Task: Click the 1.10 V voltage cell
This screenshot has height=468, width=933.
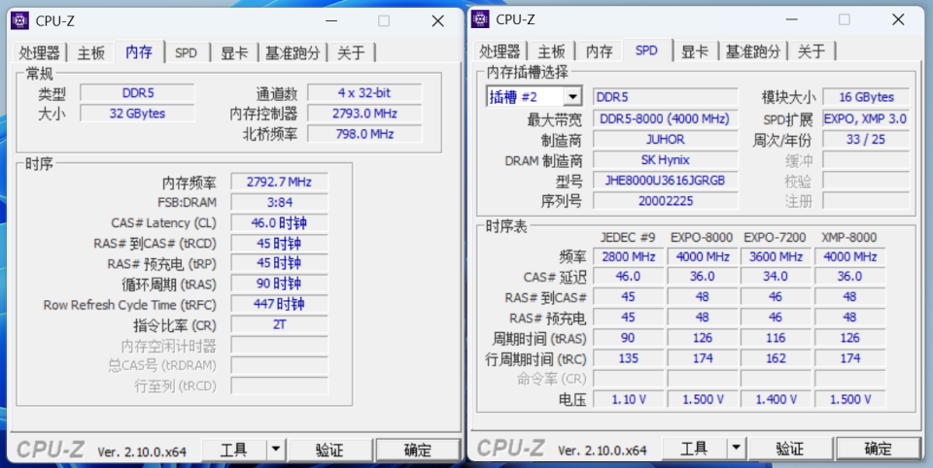Action: click(629, 399)
